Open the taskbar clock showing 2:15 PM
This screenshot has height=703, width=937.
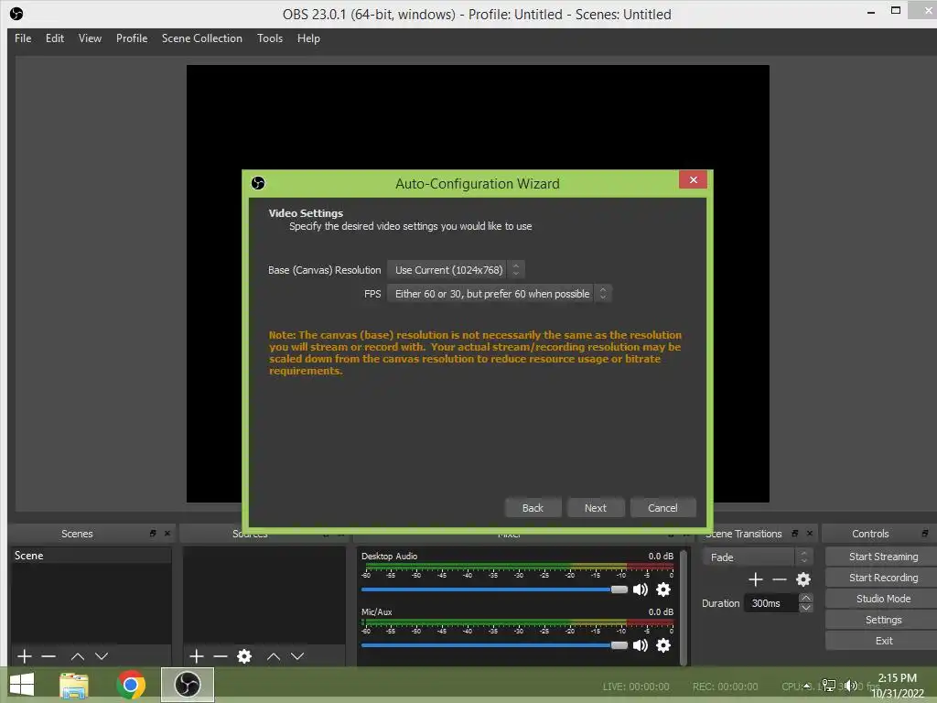(897, 686)
